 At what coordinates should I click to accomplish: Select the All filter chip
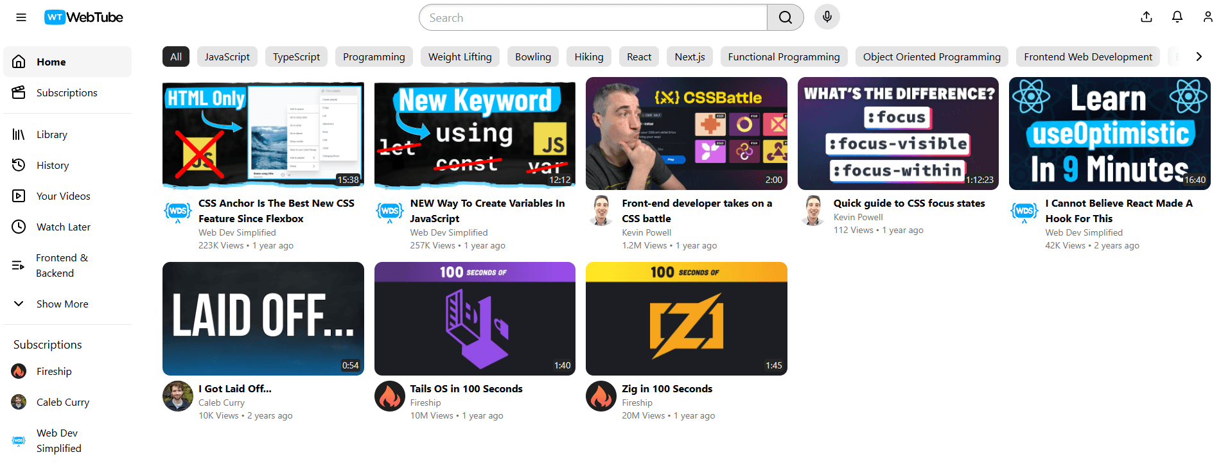(176, 56)
